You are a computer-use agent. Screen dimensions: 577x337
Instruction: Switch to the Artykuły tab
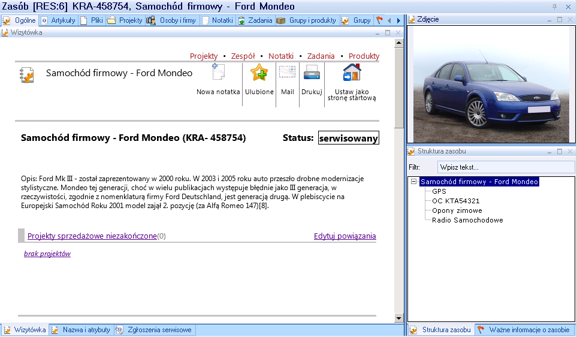coord(58,20)
